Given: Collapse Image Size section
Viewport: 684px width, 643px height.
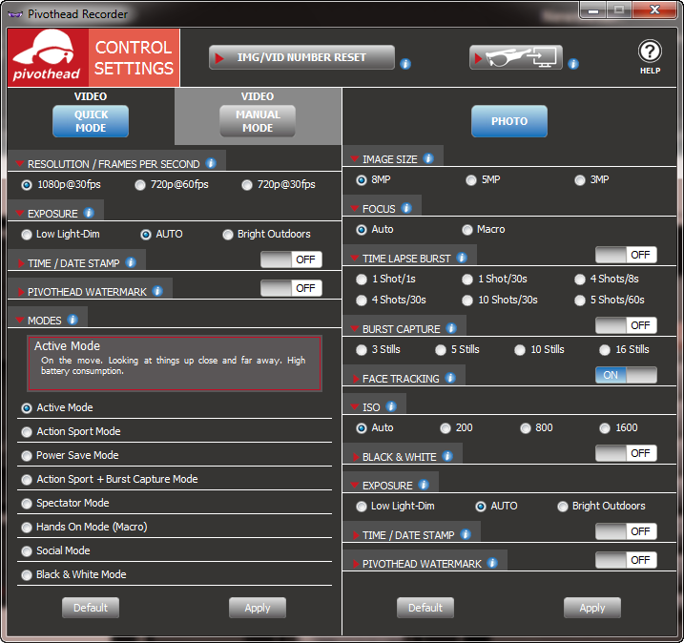Looking at the screenshot, I should coord(355,159).
